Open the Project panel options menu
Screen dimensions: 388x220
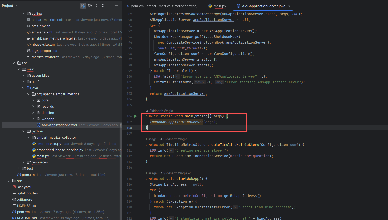click(x=110, y=6)
